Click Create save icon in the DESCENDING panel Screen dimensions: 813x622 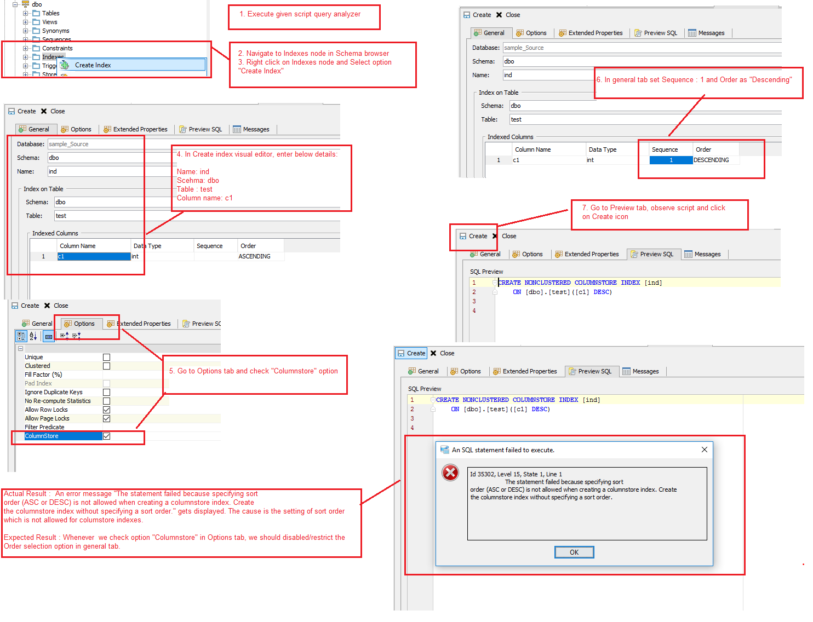click(467, 15)
